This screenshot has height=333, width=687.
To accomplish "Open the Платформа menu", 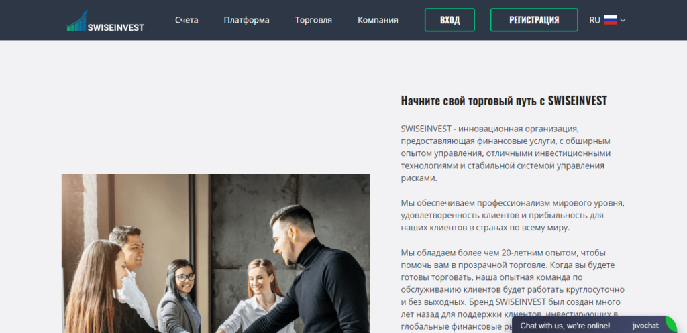I will 246,20.
